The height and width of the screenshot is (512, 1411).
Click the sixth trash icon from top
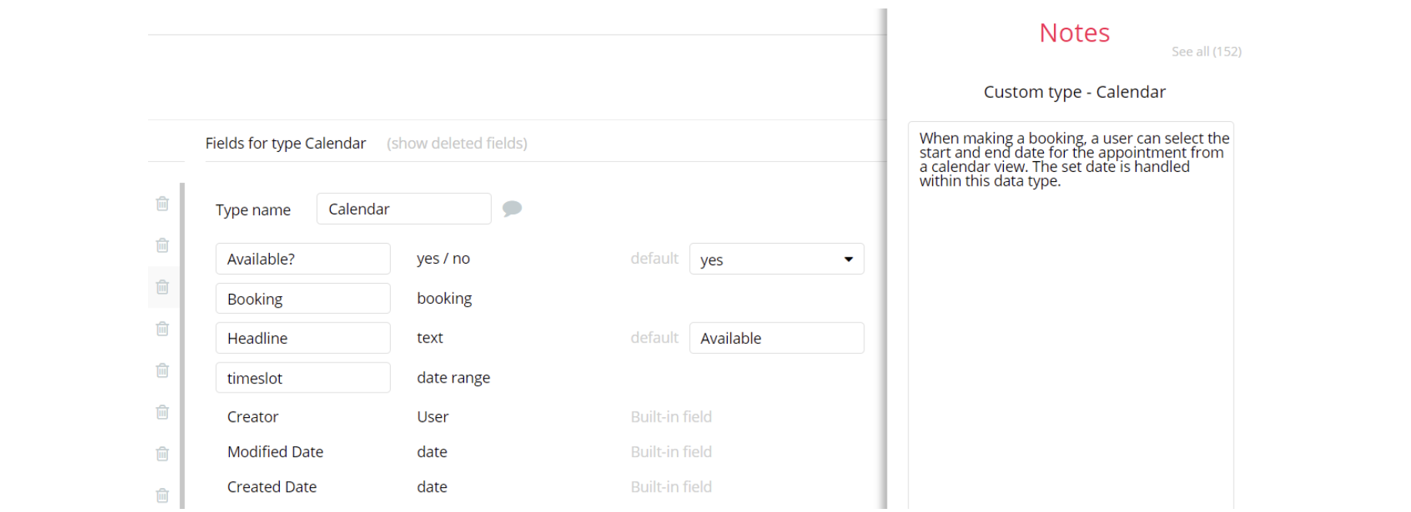click(x=162, y=412)
